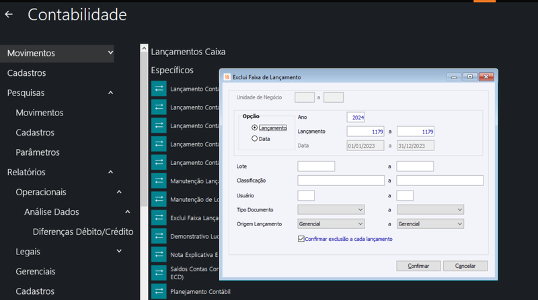The image size is (538, 300).
Task: Click the Cancelar button
Action: tap(465, 266)
